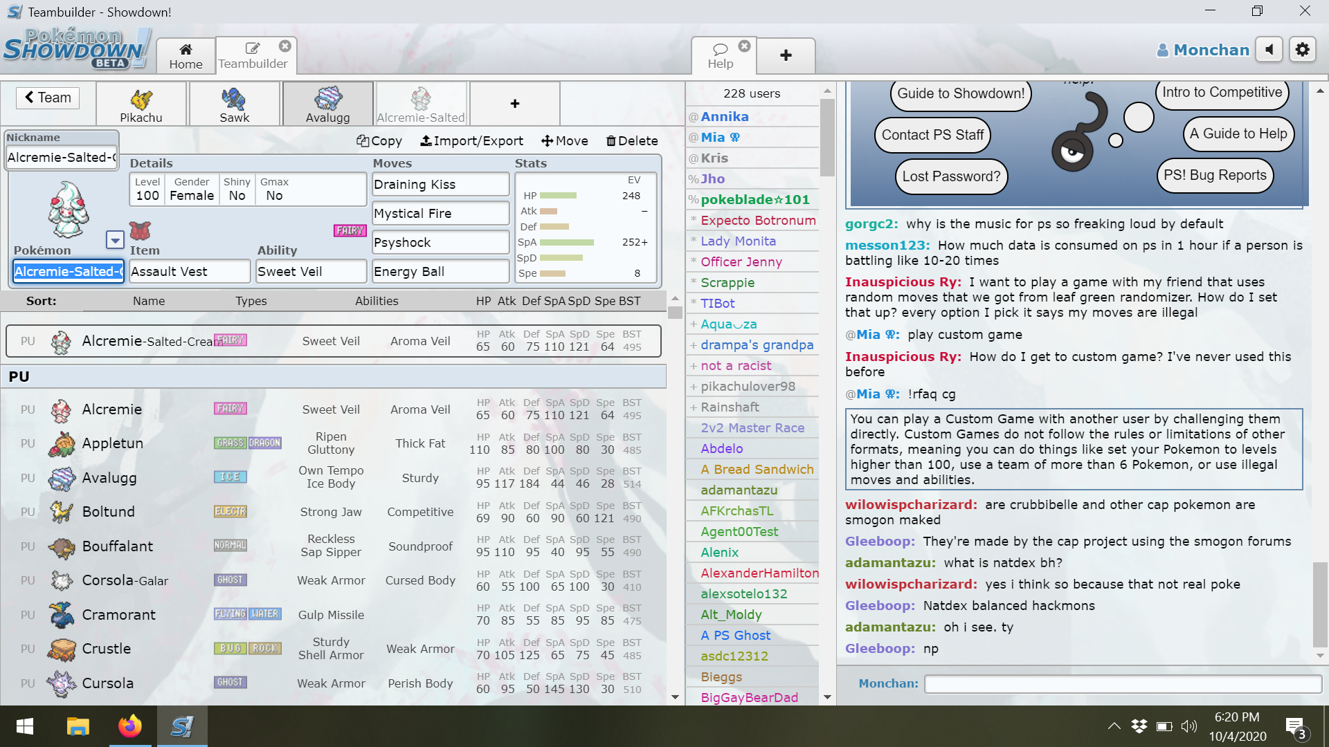
Task: Select Alcremie-Salted-Cream result row
Action: [334, 341]
